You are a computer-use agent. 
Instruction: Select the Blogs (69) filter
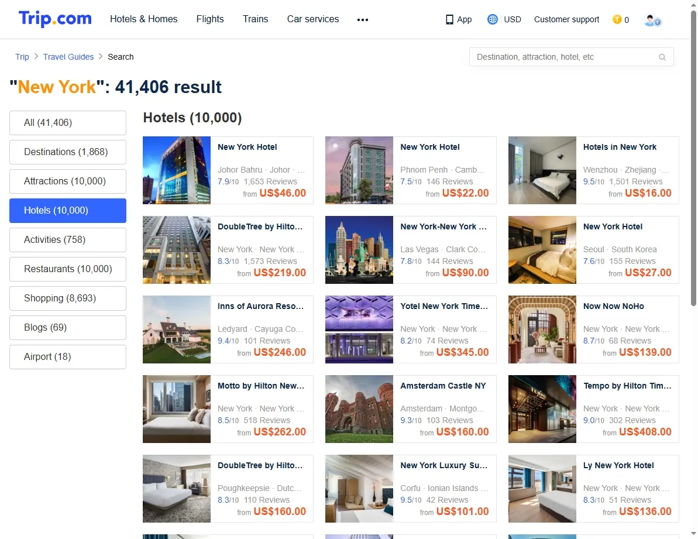point(68,328)
